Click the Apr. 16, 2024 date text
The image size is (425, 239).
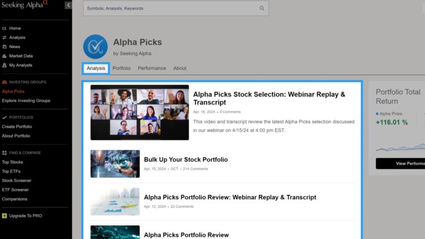(x=204, y=112)
